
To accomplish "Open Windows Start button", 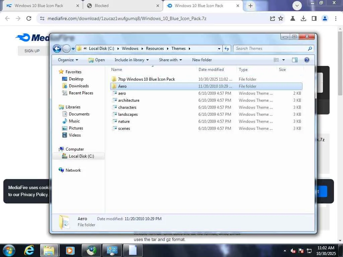I will (x=9, y=250).
